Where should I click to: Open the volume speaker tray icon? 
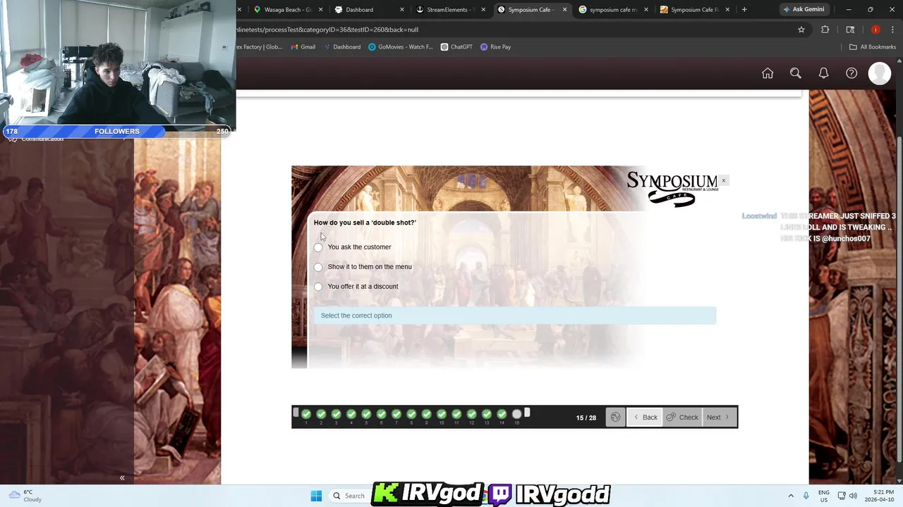(853, 496)
